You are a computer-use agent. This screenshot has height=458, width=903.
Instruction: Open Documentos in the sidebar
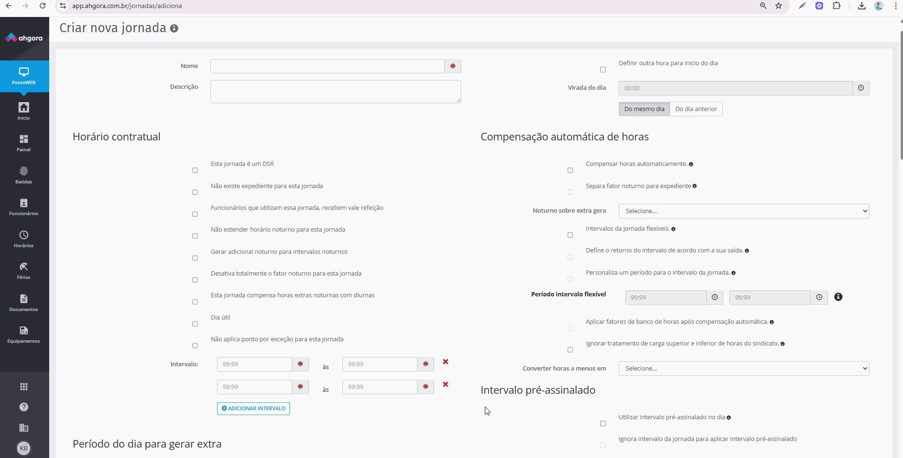coord(24,302)
